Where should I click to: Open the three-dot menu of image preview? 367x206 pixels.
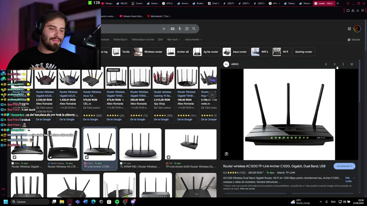point(343,64)
